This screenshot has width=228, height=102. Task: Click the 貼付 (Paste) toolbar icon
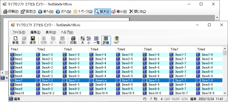pos(62,40)
